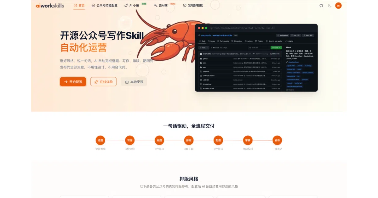Open .github folder in GitHub preview
The image size is (378, 198).
point(205,59)
